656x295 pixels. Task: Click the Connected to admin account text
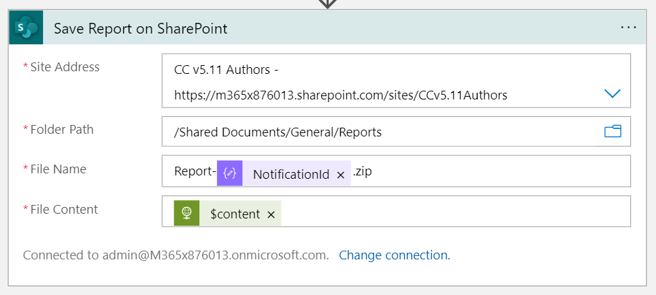176,255
